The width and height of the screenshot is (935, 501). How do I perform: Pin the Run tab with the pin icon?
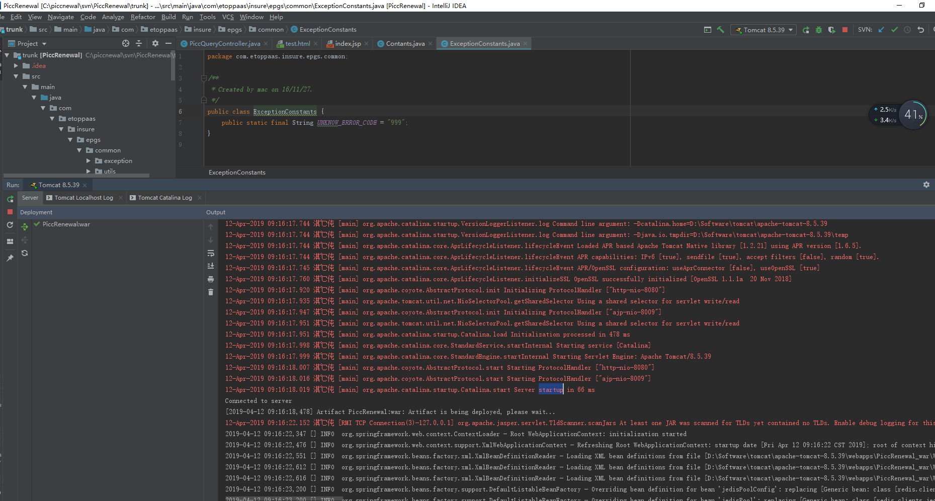click(10, 258)
